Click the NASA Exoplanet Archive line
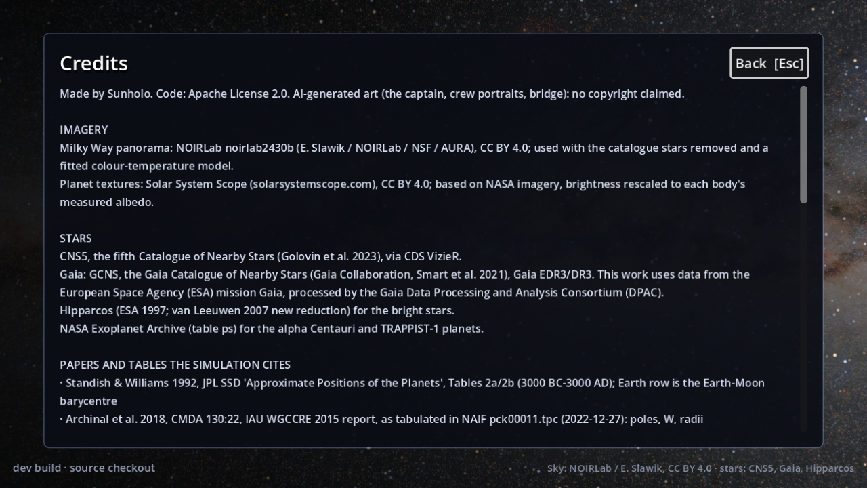The width and height of the screenshot is (867, 488). click(x=272, y=329)
